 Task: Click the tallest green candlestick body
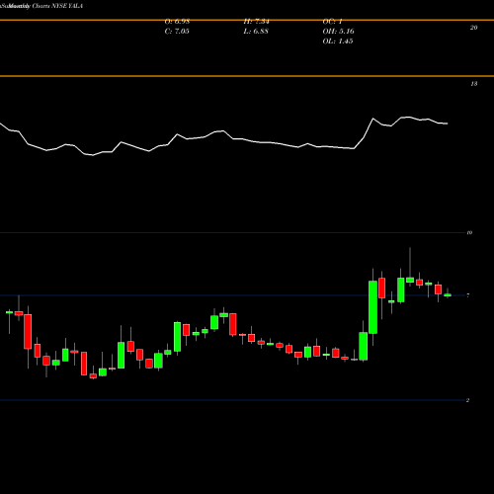click(372, 307)
